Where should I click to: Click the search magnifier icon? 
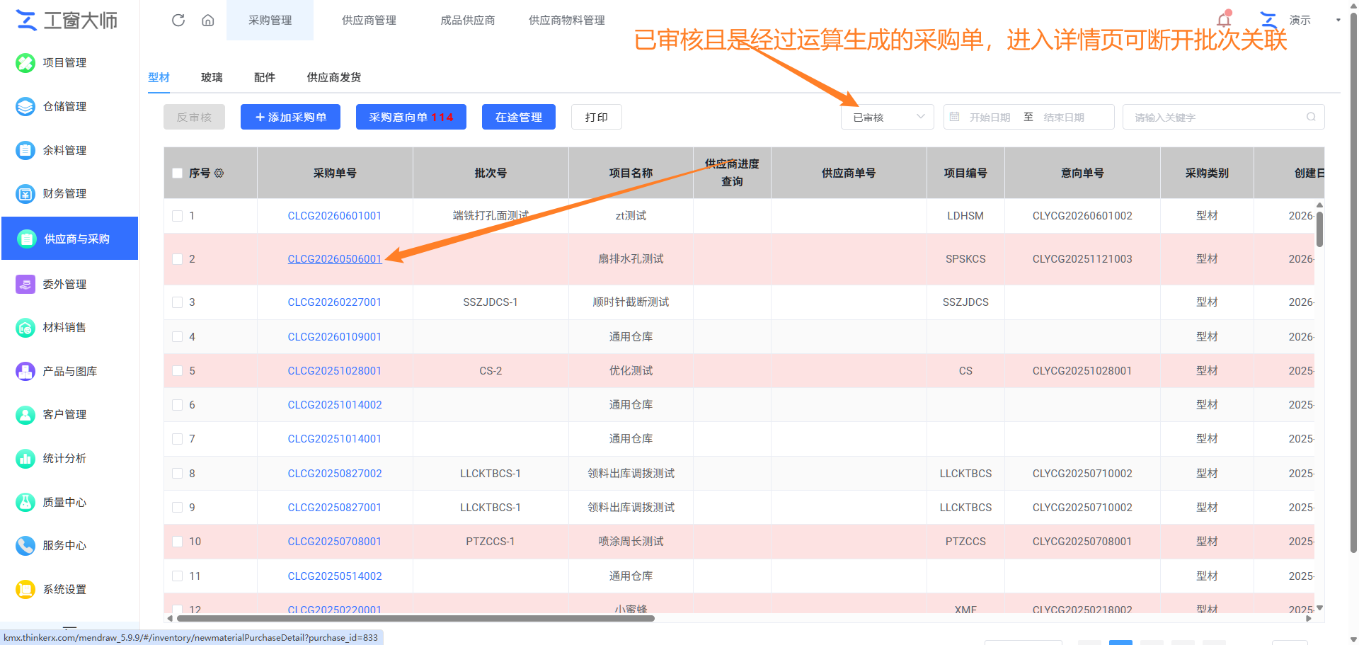coord(1311,117)
